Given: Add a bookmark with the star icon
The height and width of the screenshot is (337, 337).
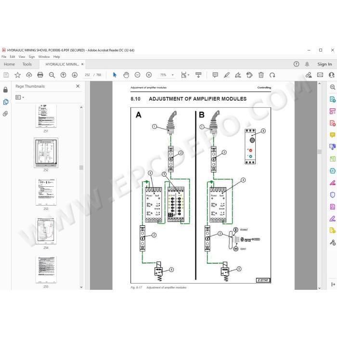Looking at the screenshot, I should tap(17, 75).
